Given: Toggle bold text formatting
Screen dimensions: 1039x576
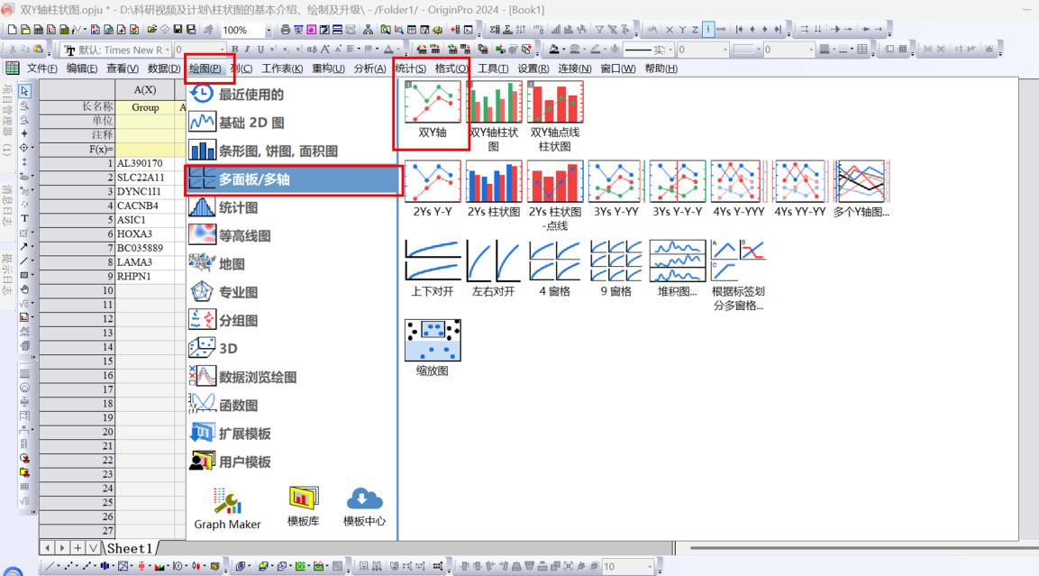Looking at the screenshot, I should click(x=234, y=50).
